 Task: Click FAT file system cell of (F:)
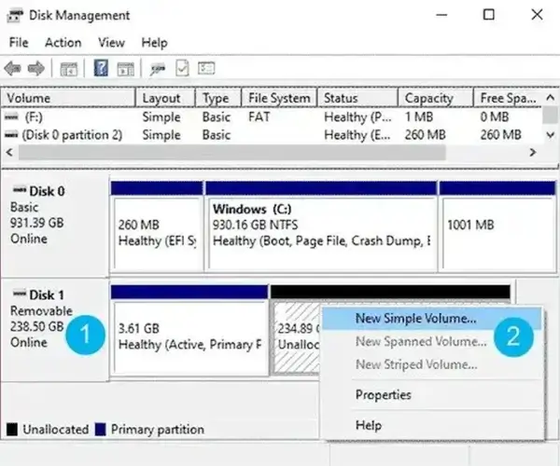tap(259, 116)
